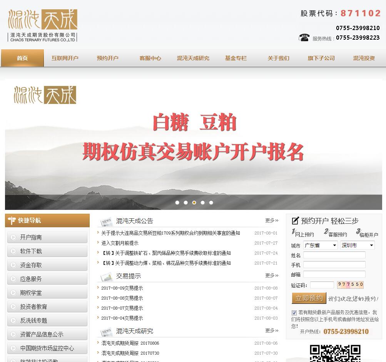Select the active third banner slide dot
The image size is (386, 362).
point(194,203)
